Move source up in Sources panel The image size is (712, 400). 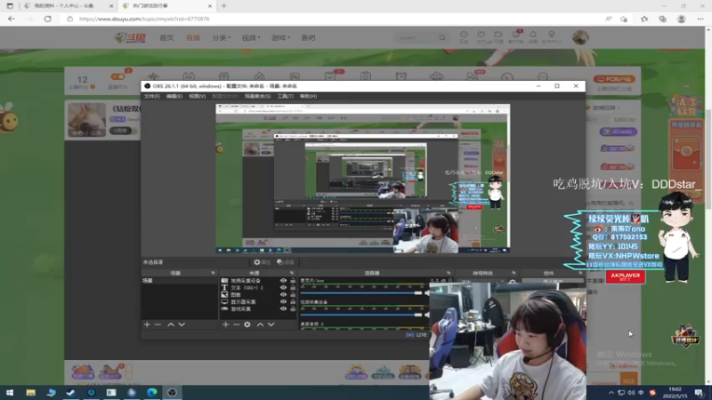click(x=260, y=324)
